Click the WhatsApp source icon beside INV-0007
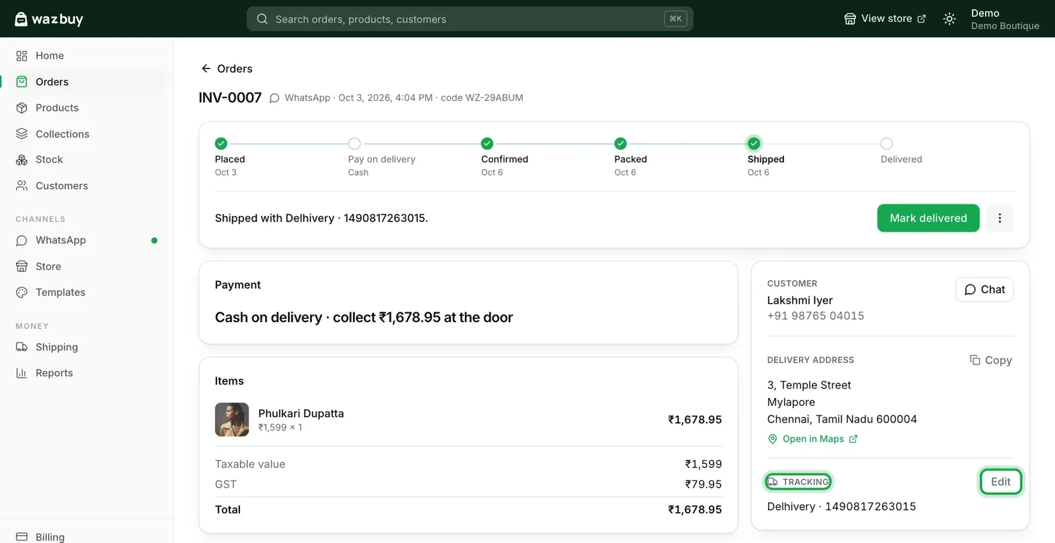 (274, 98)
